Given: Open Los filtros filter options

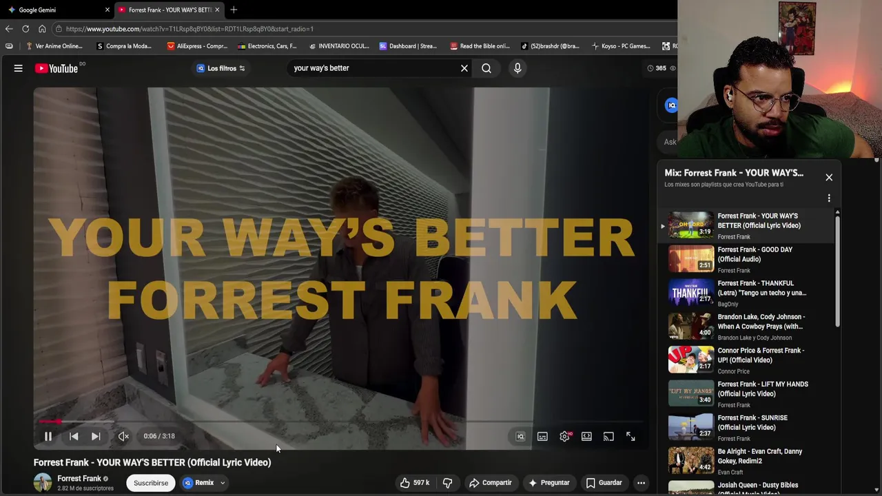Looking at the screenshot, I should 221,68.
